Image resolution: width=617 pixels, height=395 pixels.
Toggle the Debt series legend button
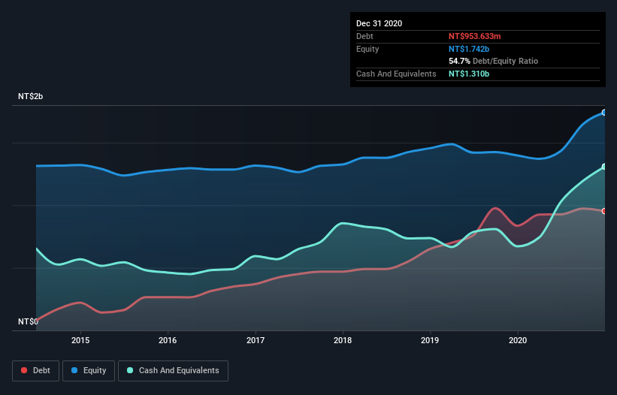pyautogui.click(x=35, y=371)
